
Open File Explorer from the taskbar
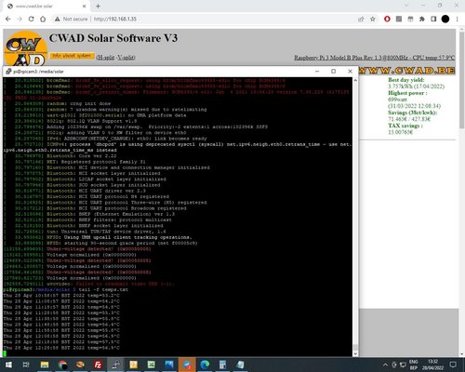(45, 365)
